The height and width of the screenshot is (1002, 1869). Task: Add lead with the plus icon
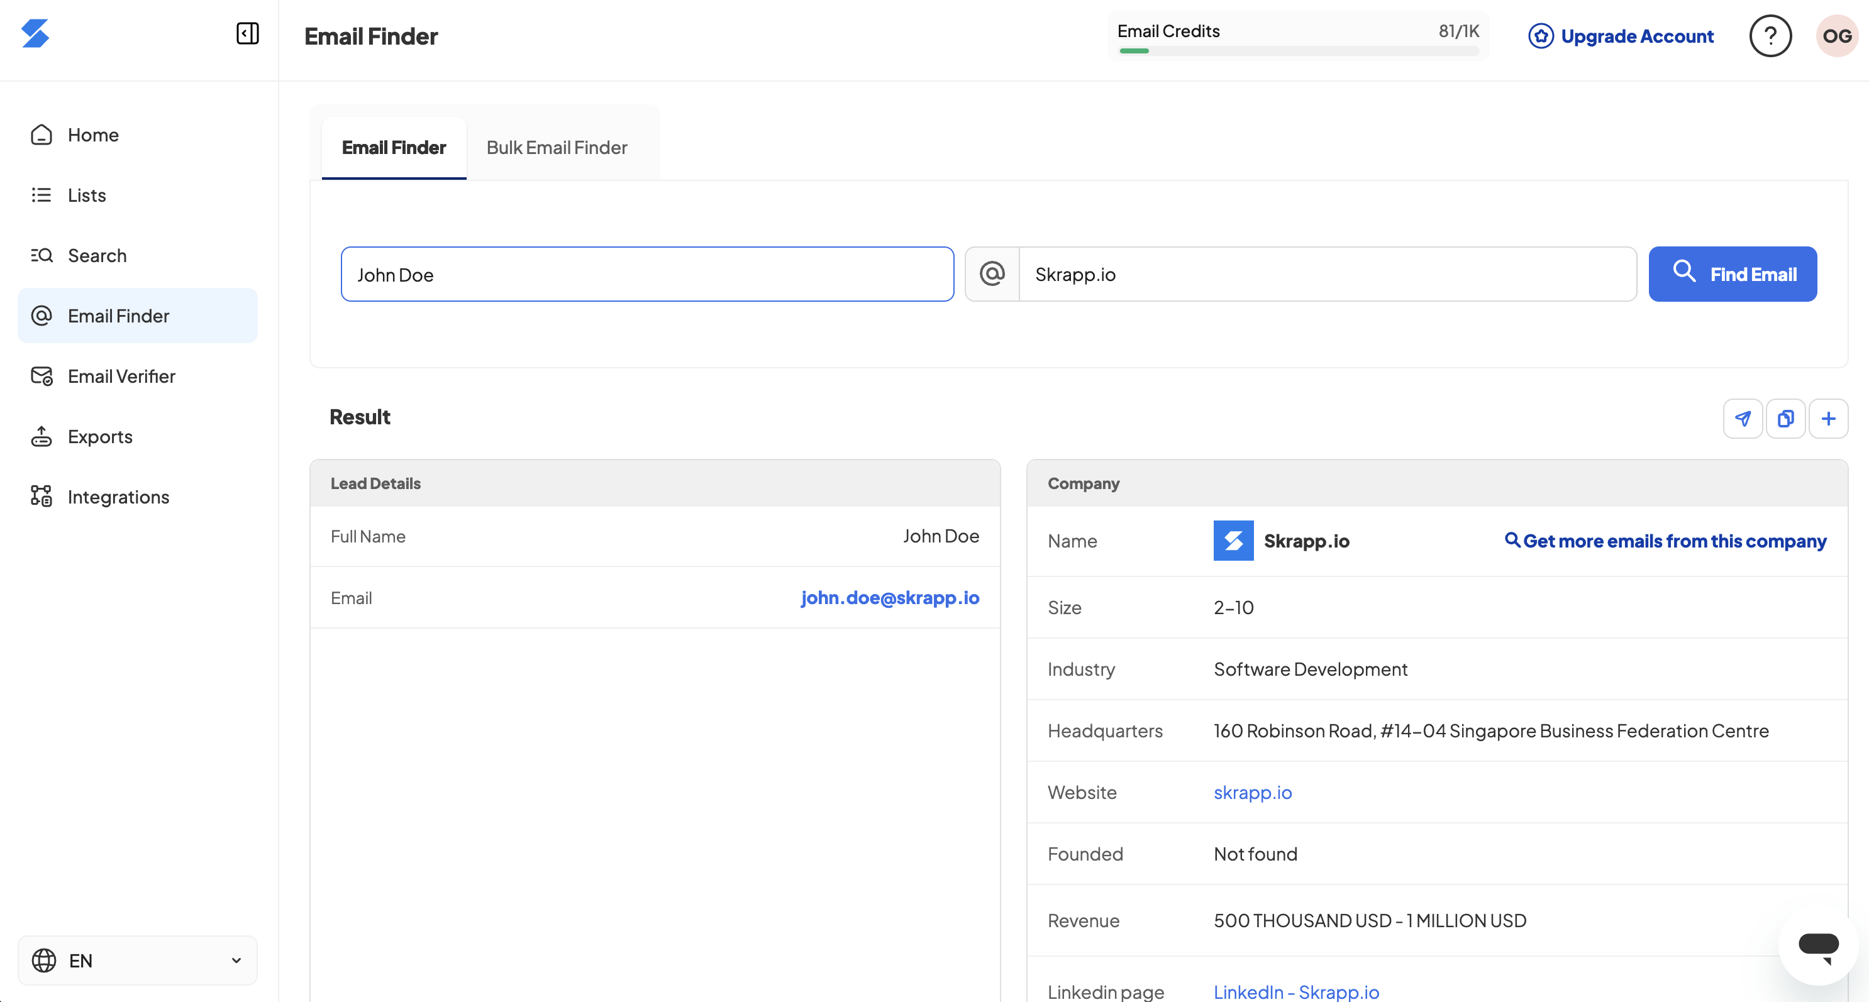coord(1828,419)
